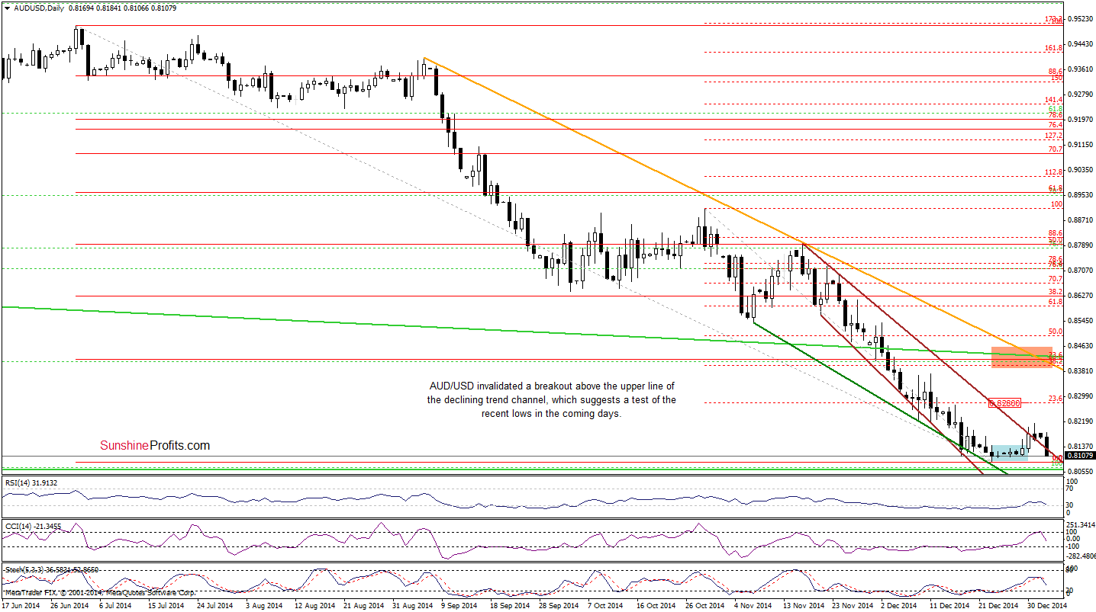Image resolution: width=1096 pixels, height=612 pixels.
Task: Click the 7 Oct 2014 date label
Action: tap(607, 606)
